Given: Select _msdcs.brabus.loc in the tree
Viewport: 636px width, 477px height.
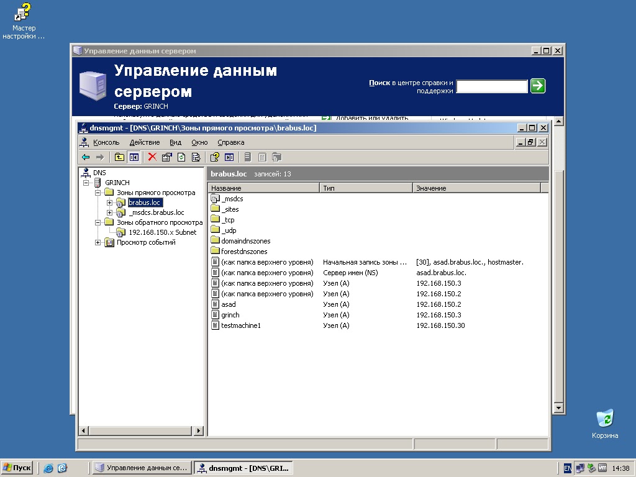Looking at the screenshot, I should click(157, 212).
